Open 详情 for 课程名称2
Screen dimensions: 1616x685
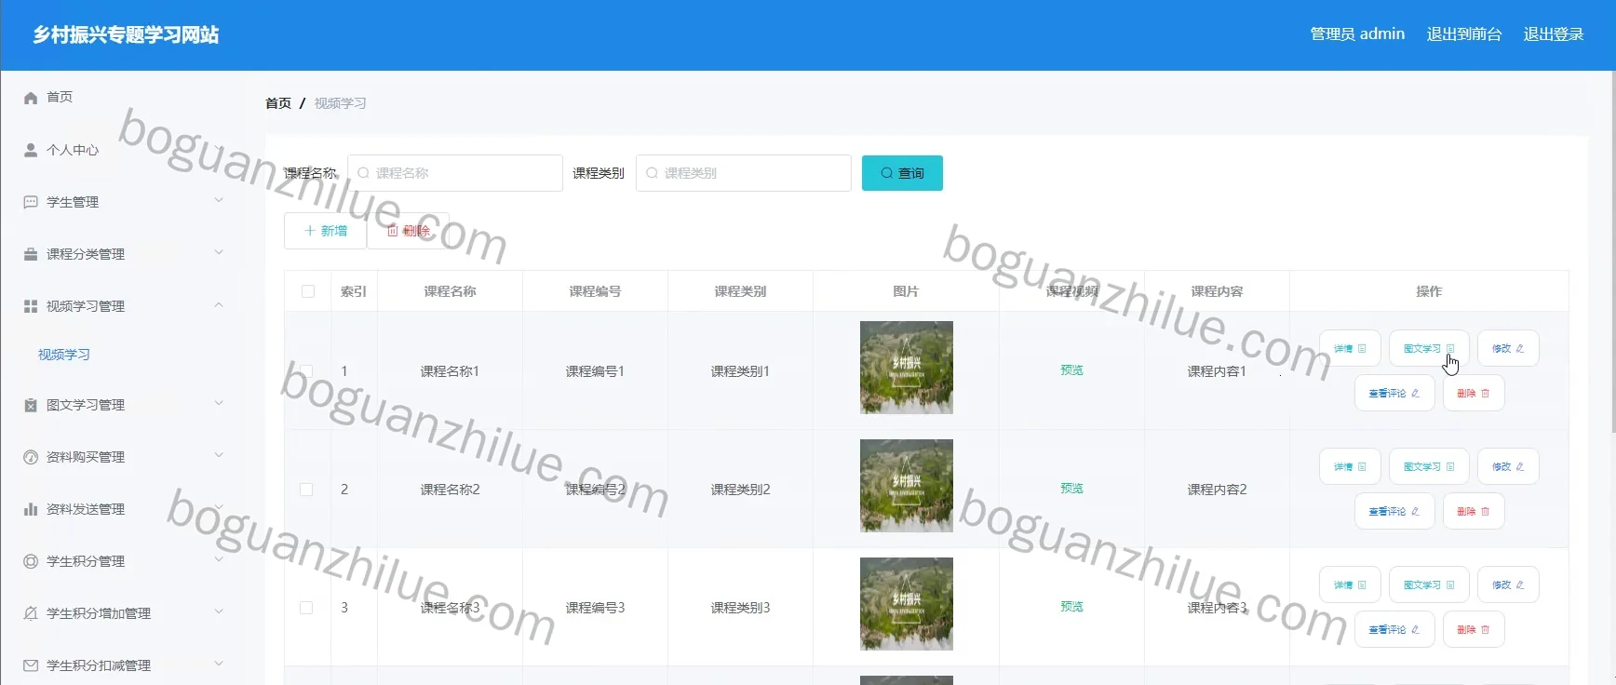(1350, 467)
